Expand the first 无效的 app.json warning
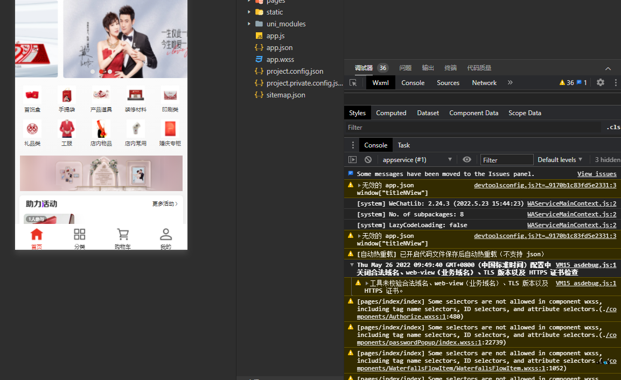This screenshot has height=380, width=621. (x=359, y=185)
